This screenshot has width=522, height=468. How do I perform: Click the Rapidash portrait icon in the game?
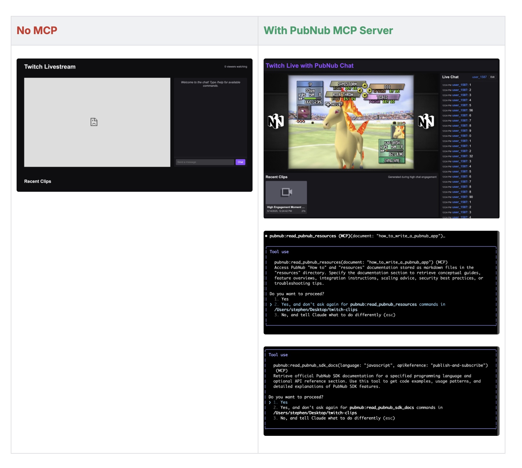398,132
